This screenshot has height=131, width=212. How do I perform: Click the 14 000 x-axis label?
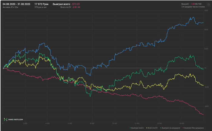[x=159, y=123]
